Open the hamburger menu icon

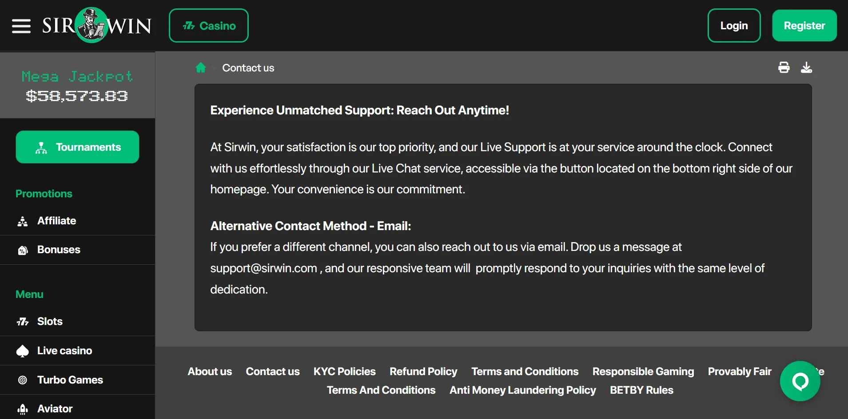click(x=21, y=26)
